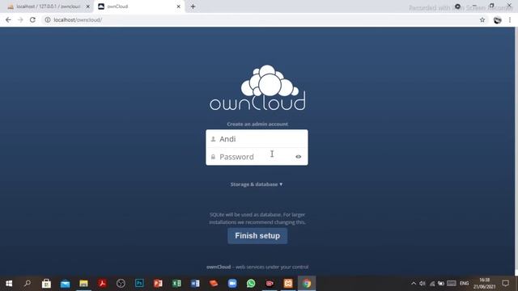
Task: Launch Microsoft Store from taskbar
Action: (x=46, y=284)
